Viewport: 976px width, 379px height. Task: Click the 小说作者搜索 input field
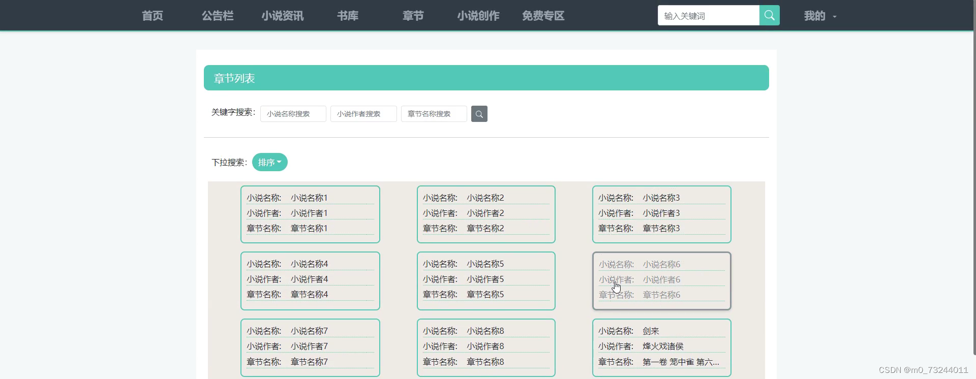(x=363, y=114)
